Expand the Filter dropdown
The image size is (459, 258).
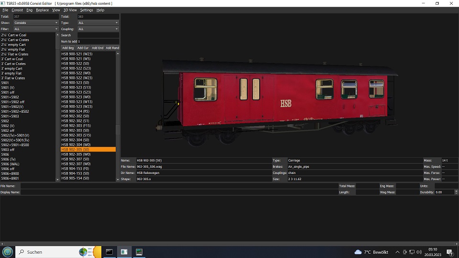(36, 29)
